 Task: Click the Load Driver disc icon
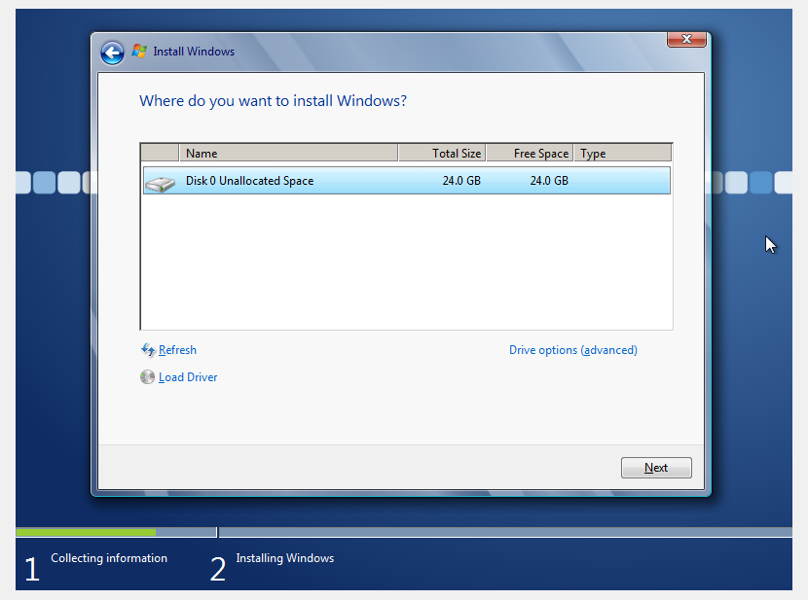pyautogui.click(x=148, y=377)
